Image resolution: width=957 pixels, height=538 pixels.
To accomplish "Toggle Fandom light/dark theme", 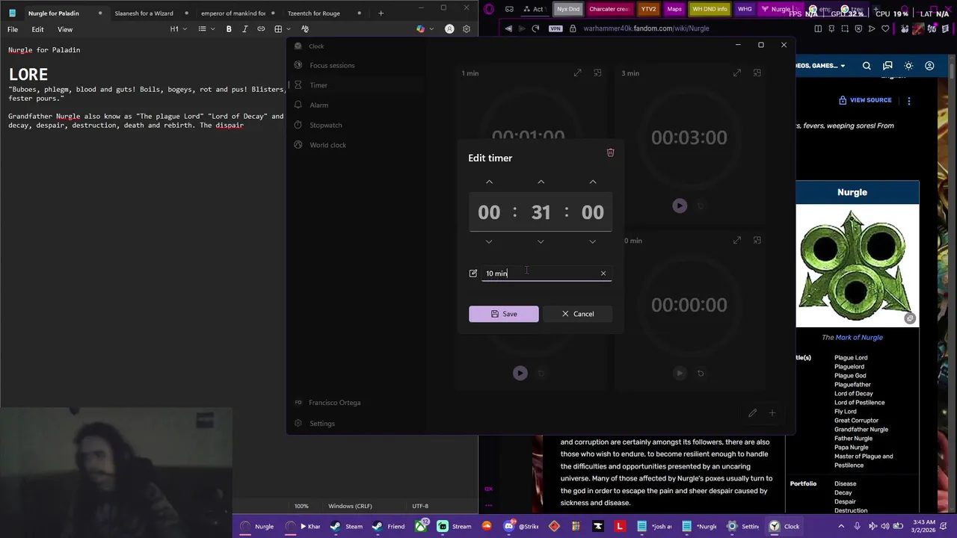I will pos(908,66).
